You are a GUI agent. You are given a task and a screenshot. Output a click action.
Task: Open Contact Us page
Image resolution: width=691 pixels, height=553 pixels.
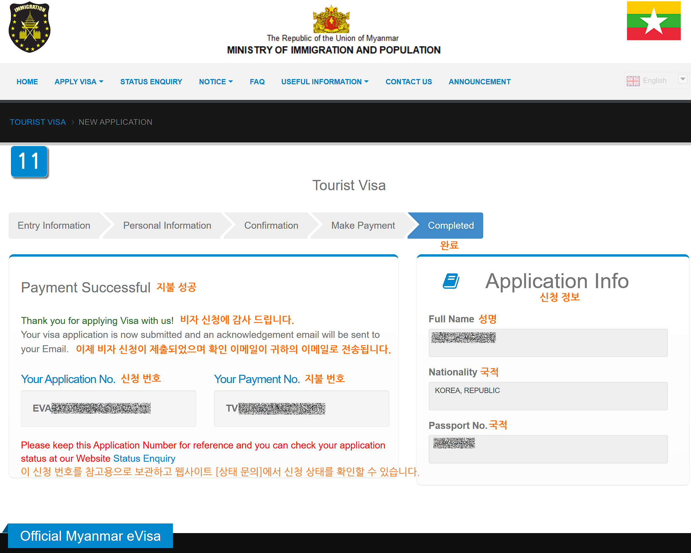409,82
